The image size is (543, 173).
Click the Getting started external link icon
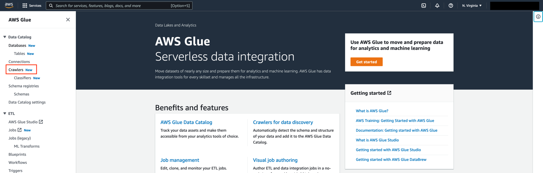pyautogui.click(x=389, y=93)
